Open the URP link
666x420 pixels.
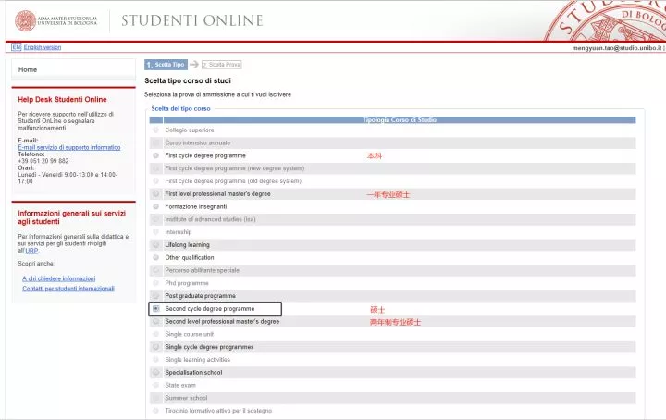tap(31, 251)
